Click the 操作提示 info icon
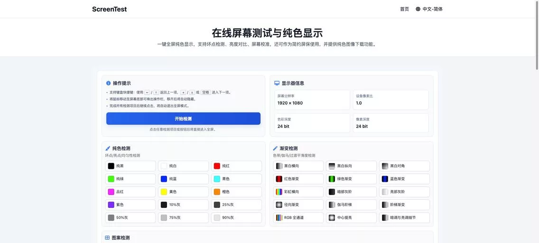Image resolution: width=539 pixels, height=243 pixels. point(108,83)
